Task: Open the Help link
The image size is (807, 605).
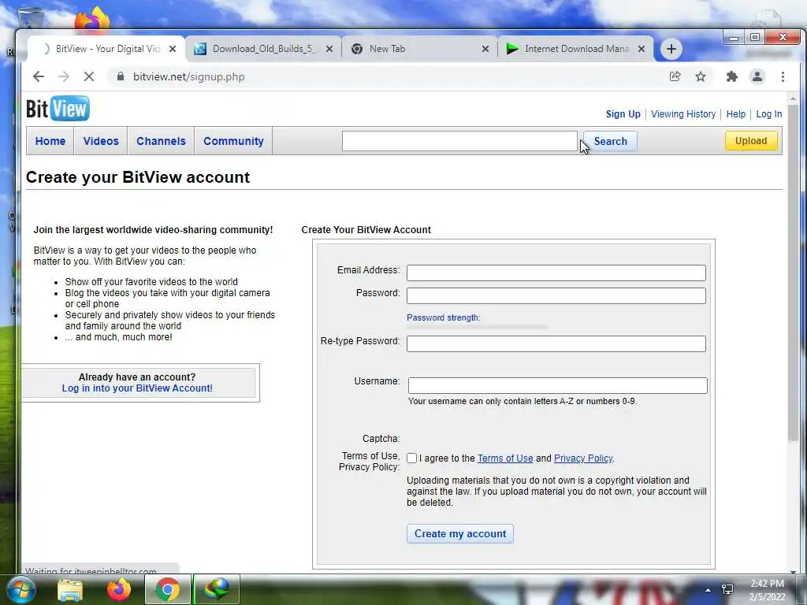Action: coord(735,114)
